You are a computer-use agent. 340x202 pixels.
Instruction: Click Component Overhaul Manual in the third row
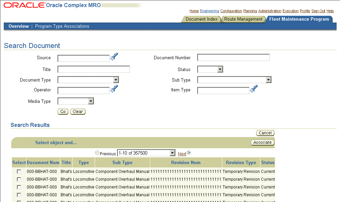(122, 187)
